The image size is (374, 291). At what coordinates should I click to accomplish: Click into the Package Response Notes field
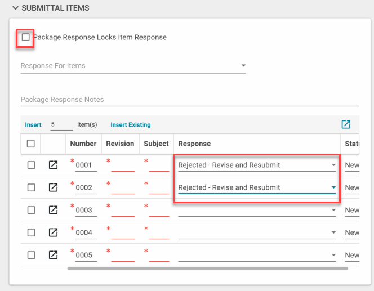pos(189,100)
